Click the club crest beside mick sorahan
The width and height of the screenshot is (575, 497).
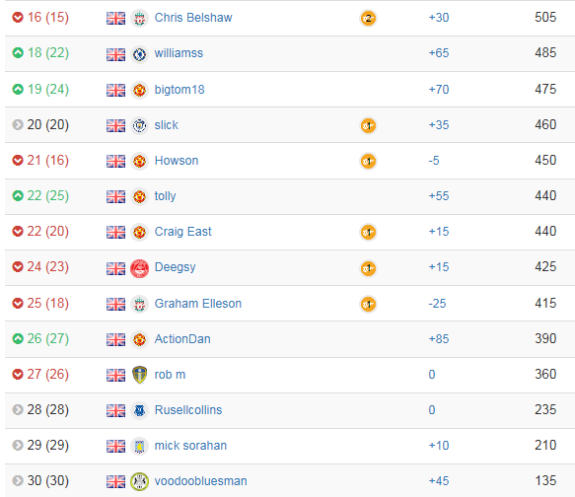pos(139,446)
